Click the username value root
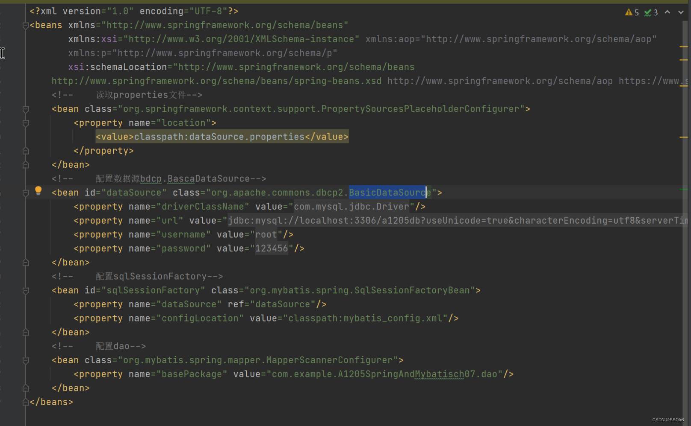Image resolution: width=691 pixels, height=426 pixels. 266,234
